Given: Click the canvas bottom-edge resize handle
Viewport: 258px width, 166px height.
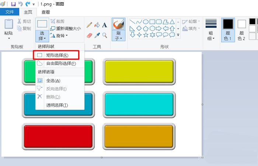Looking at the screenshot, I should point(102,157).
